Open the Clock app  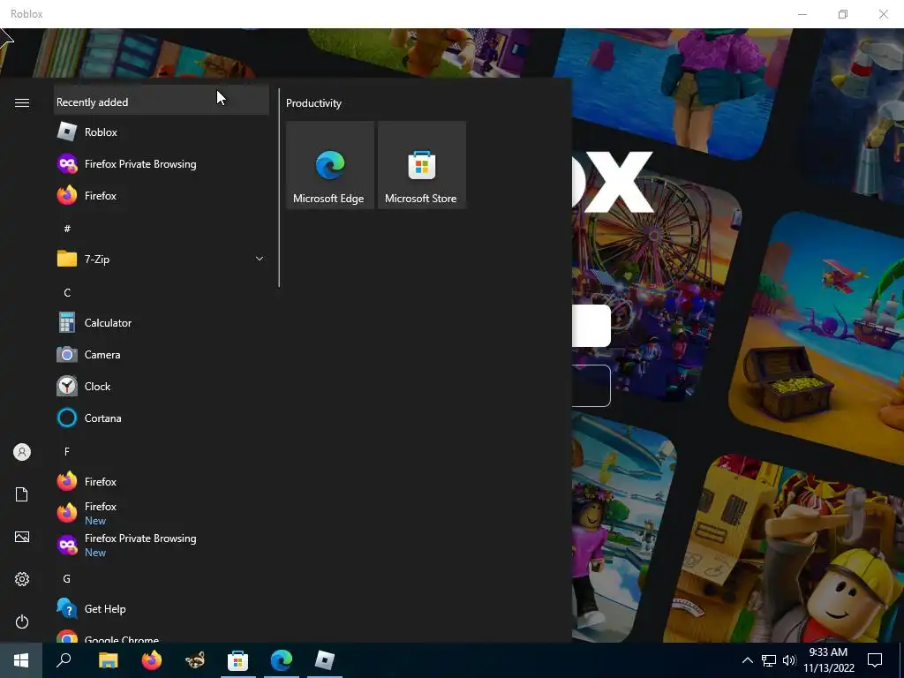point(162,387)
